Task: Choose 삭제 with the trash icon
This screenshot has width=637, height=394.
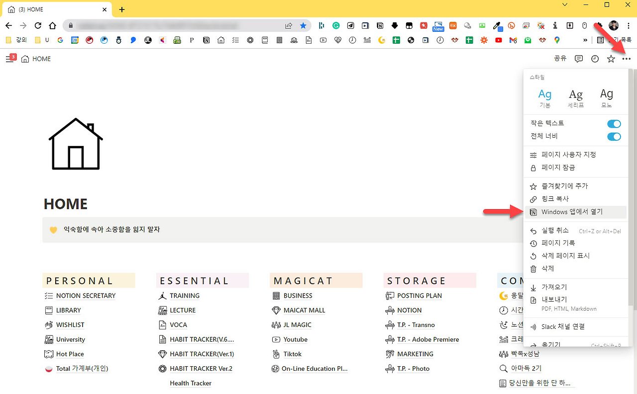Action: click(x=575, y=268)
